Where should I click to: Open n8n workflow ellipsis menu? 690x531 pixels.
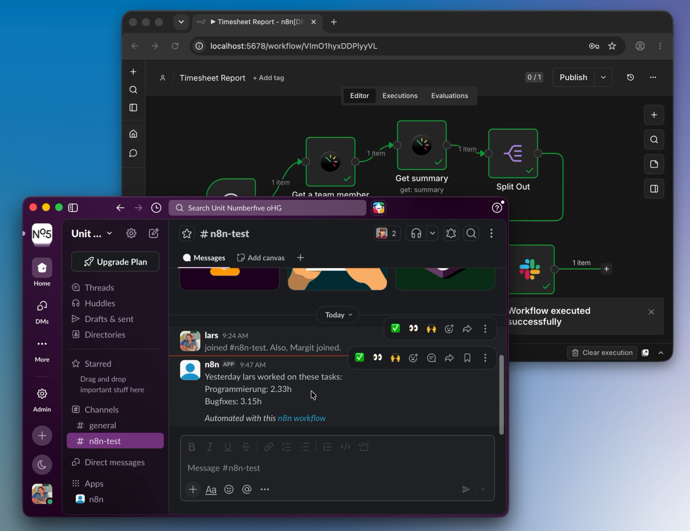click(x=653, y=77)
